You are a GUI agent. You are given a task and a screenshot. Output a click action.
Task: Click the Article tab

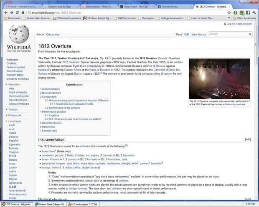[40, 34]
